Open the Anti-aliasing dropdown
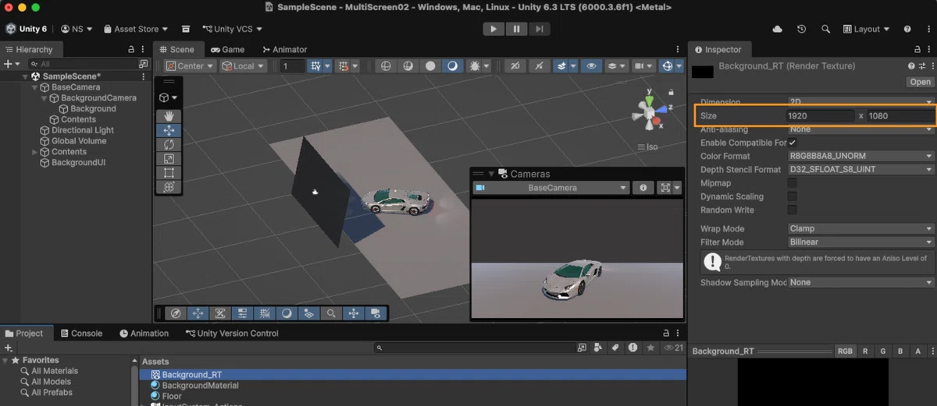This screenshot has height=406, width=937. (861, 129)
